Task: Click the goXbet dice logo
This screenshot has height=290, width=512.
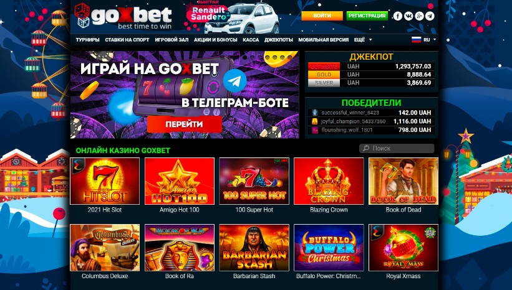Action: coord(82,16)
